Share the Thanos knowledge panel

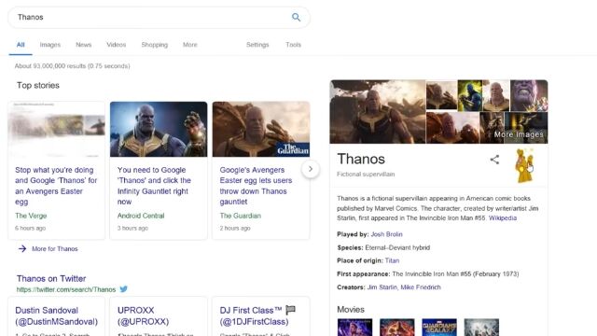494,160
